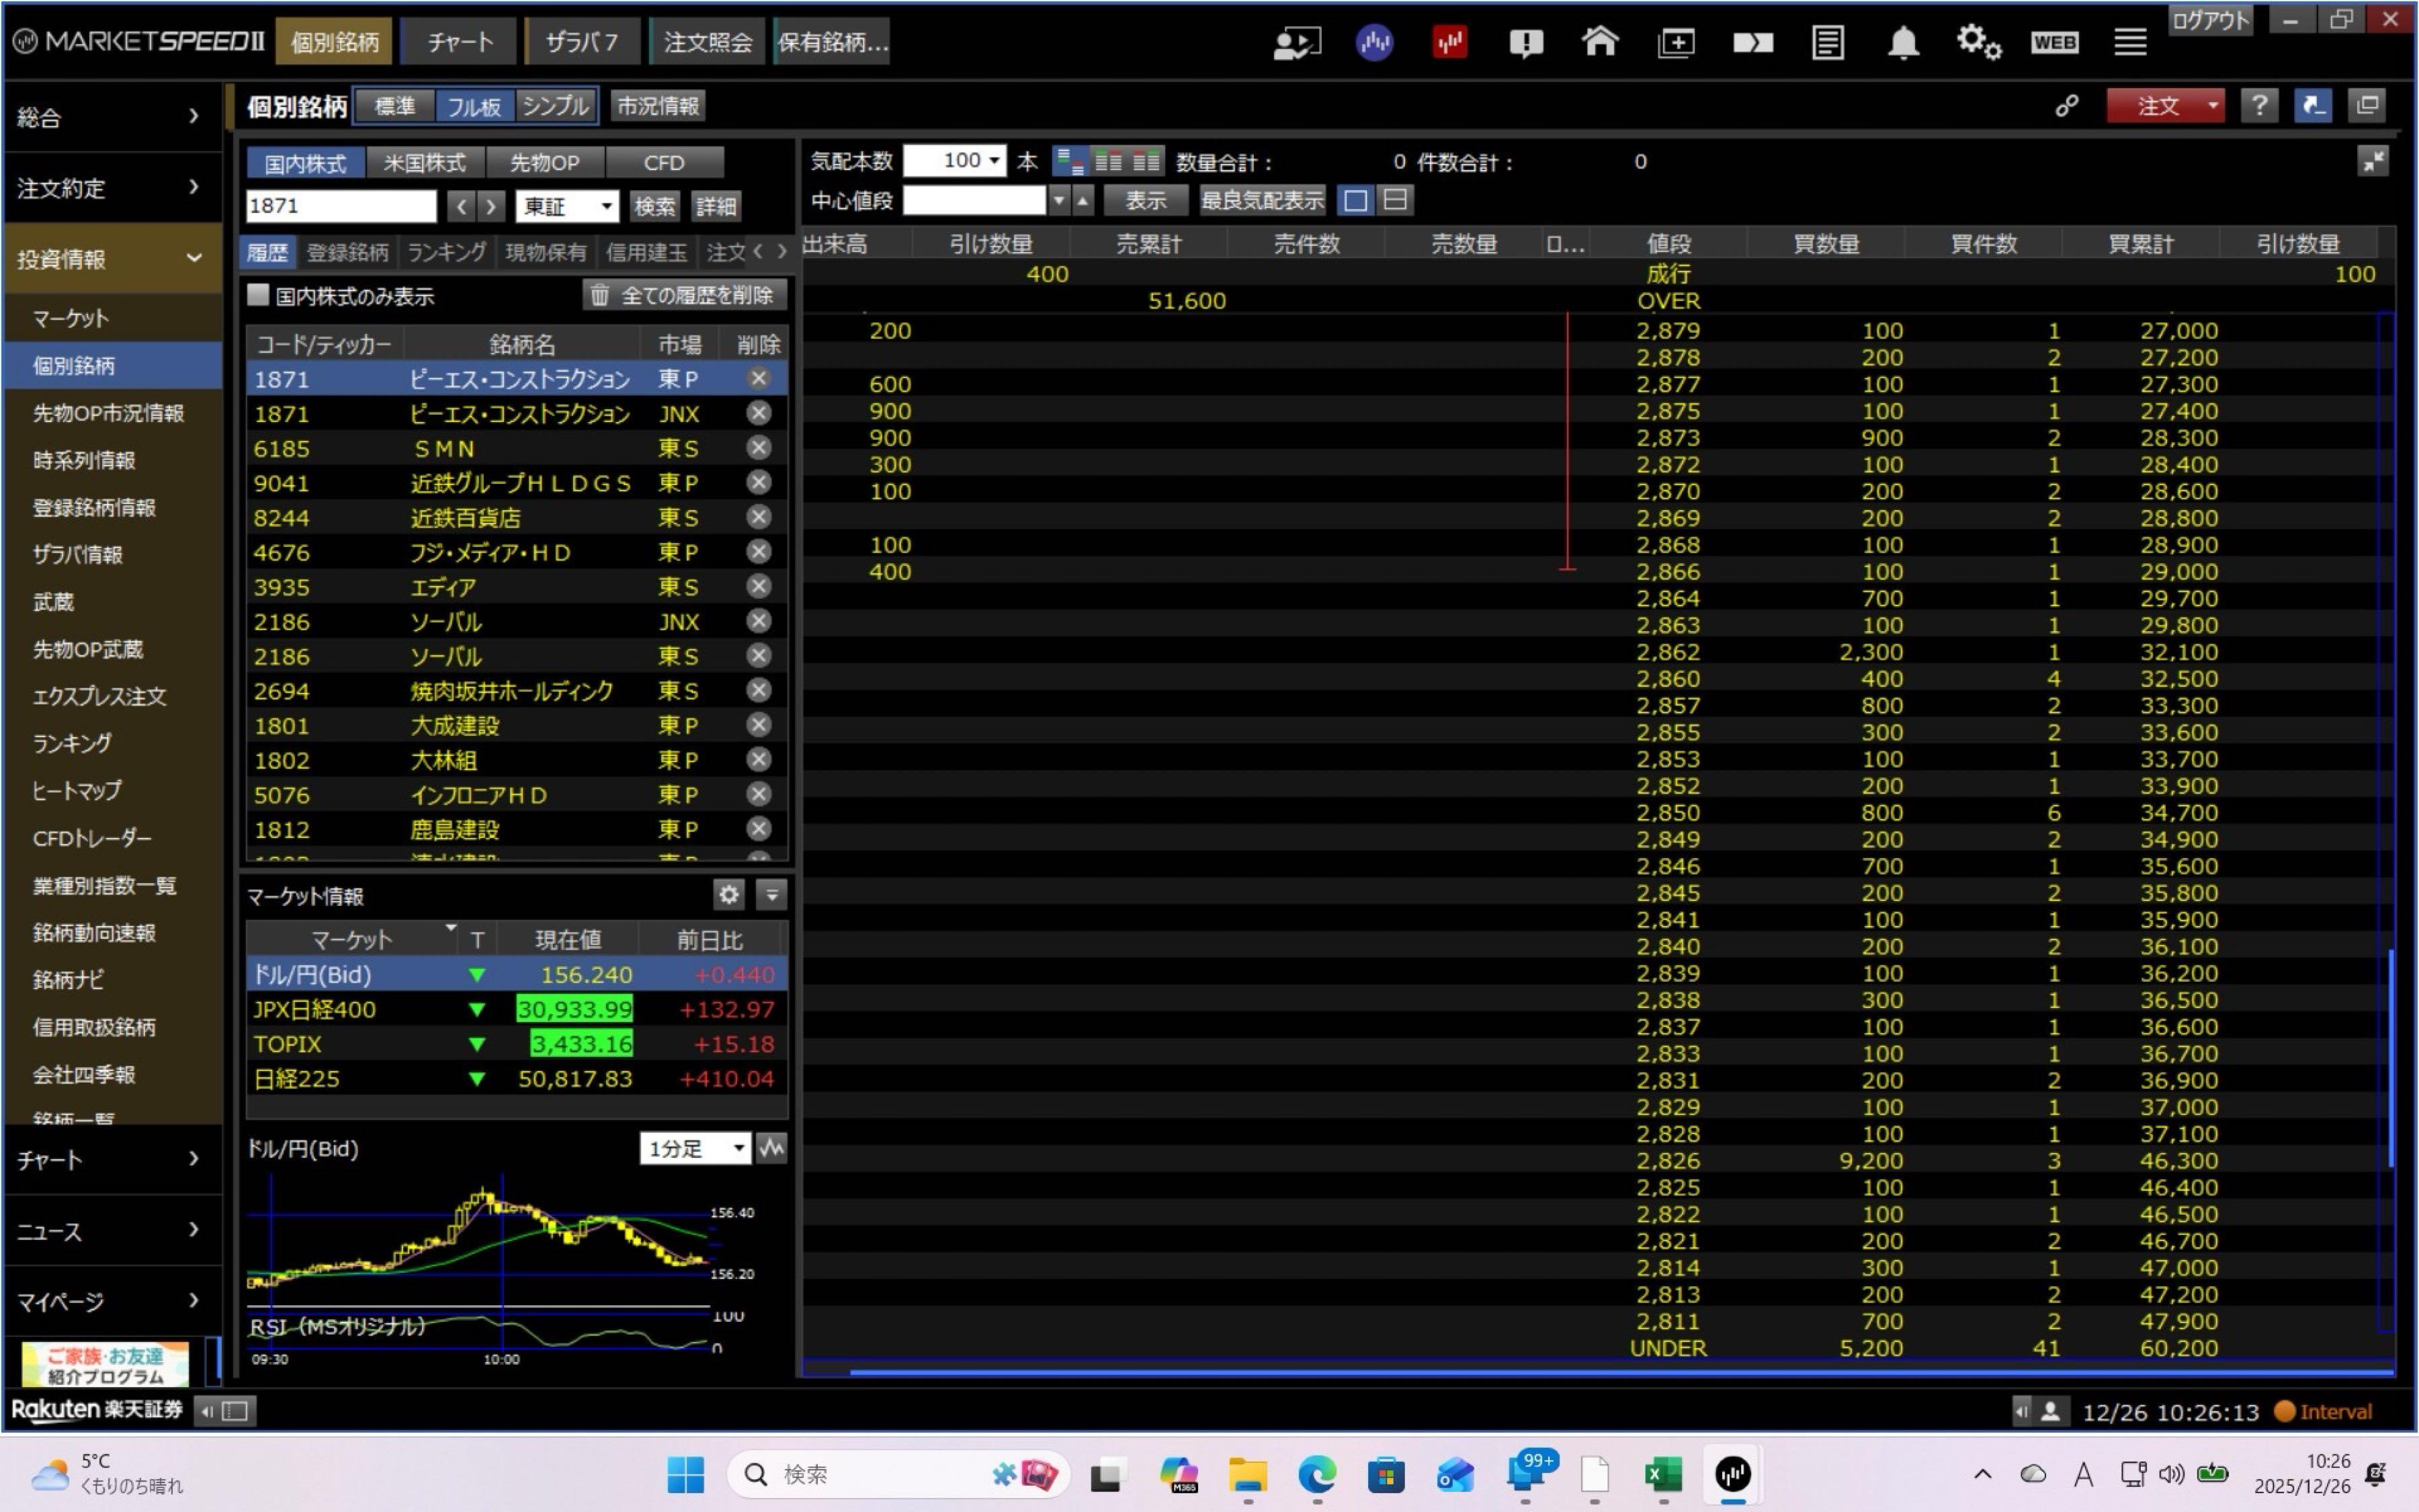2419x1512 pixels.
Task: Switch to the 米国株式 tab
Action: 425,163
